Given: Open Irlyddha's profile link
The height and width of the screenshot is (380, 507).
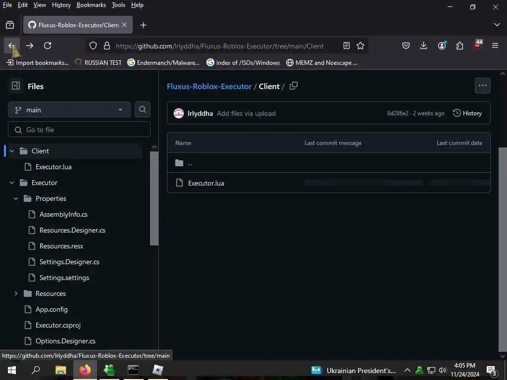Looking at the screenshot, I should pos(200,113).
